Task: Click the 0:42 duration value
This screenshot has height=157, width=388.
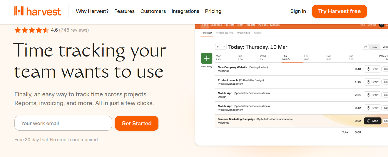Action: 358,108
